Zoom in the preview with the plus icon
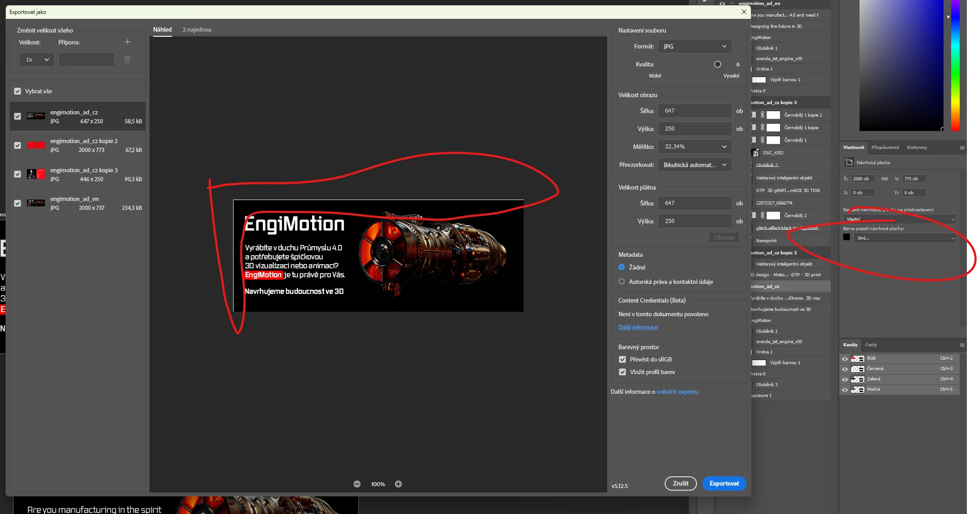The height and width of the screenshot is (514, 979). tap(398, 484)
